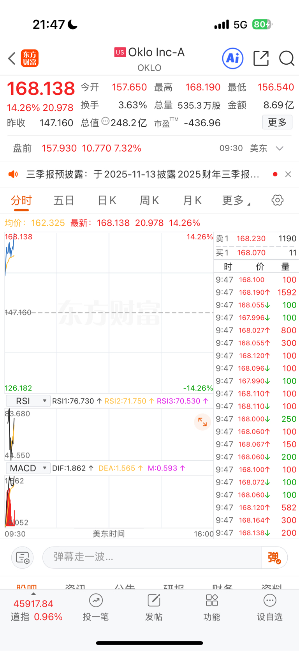Screen dimensions: 299x651
Task: Close the 三季报 announcement banner
Action: click(288, 174)
